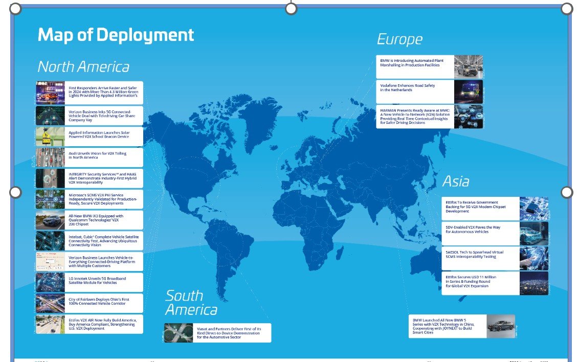Open the Viasat Direct-to-Device demonstration thumbnail
Screen dimensions: 578x362
pyautogui.click(x=179, y=333)
